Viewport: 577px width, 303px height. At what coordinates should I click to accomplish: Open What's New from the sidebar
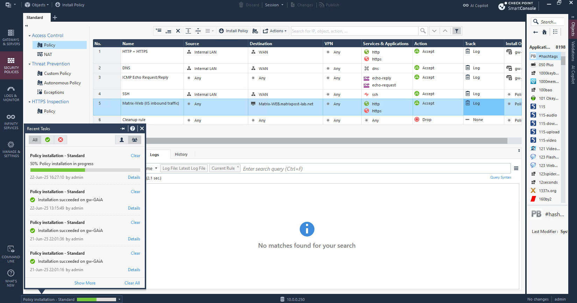(11, 278)
